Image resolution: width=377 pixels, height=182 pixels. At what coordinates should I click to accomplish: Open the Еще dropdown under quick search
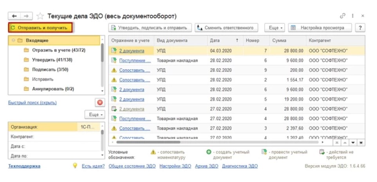95,115
